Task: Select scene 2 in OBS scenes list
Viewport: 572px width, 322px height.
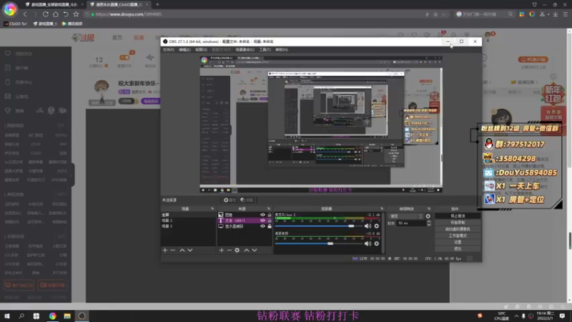Action: coord(188,220)
